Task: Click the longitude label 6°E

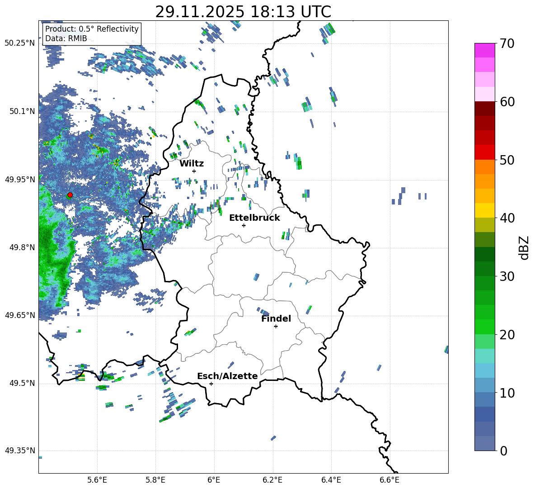Action: click(214, 480)
